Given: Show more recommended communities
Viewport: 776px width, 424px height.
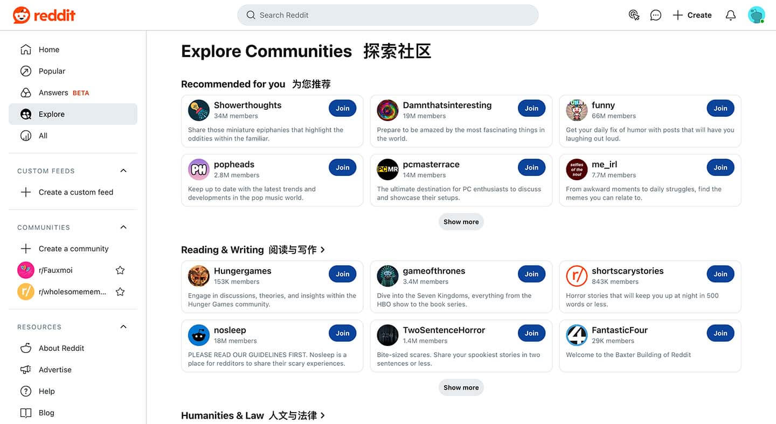Looking at the screenshot, I should click(461, 222).
